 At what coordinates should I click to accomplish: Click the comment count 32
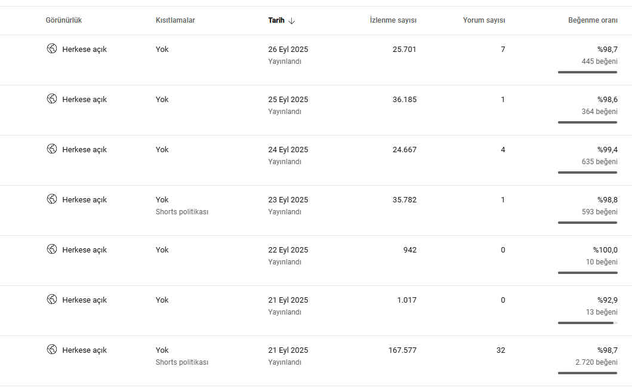point(501,350)
